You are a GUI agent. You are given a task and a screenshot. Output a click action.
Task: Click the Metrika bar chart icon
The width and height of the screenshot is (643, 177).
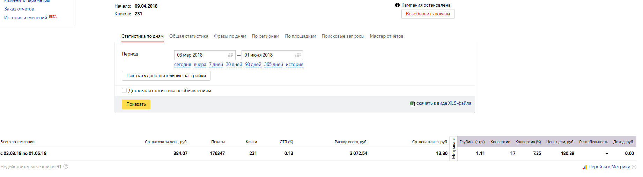tap(585, 167)
